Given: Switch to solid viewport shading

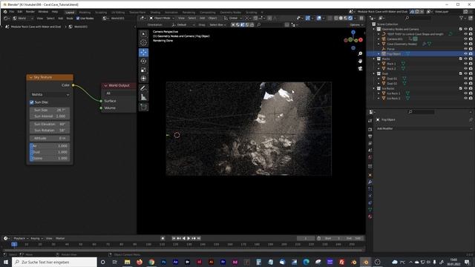Looking at the screenshot, I should click(x=341, y=18).
